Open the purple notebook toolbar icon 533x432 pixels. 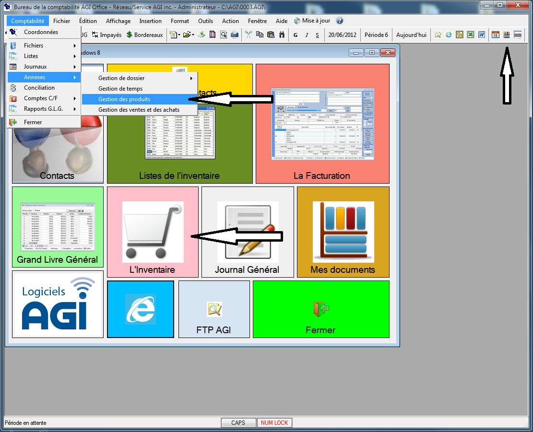(x=213, y=35)
